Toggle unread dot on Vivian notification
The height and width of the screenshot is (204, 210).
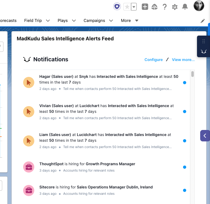(185, 112)
